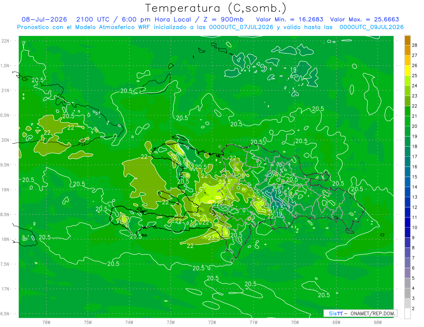Select the date text '08-Jul-2026'
This screenshot has height=327, width=424.
click(x=45, y=19)
